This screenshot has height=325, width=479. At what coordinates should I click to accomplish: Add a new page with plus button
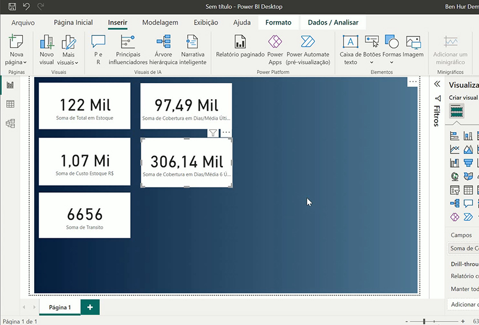click(x=90, y=307)
